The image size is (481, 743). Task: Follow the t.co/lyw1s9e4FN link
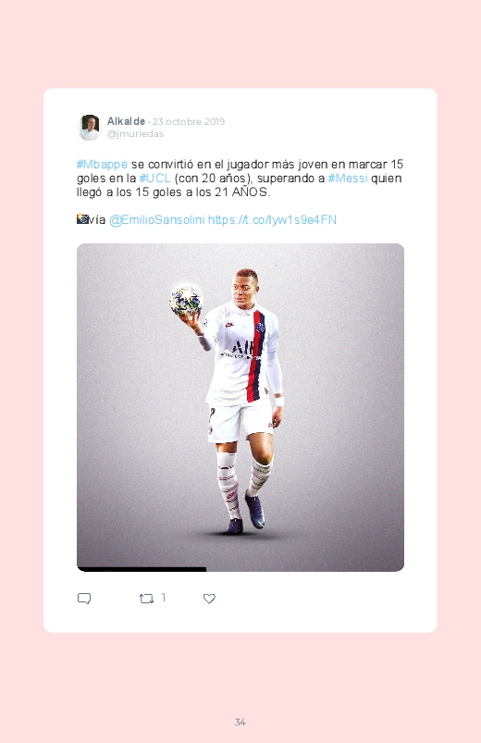pos(272,220)
